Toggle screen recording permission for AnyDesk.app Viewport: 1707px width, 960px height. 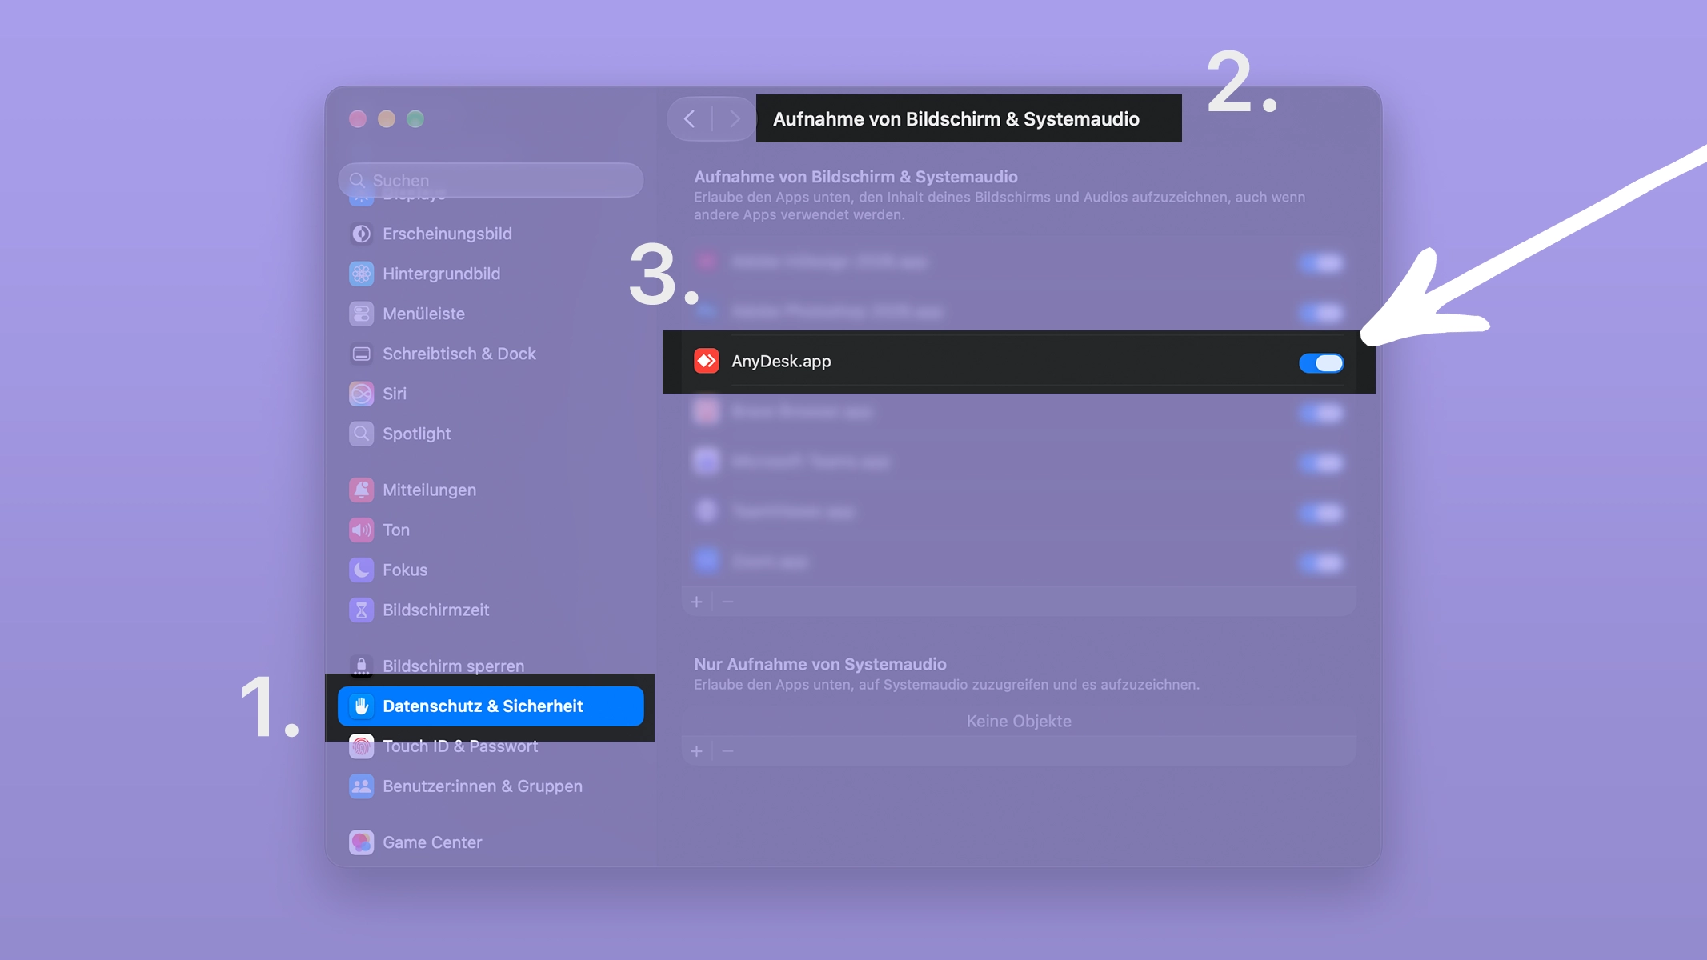coord(1320,362)
